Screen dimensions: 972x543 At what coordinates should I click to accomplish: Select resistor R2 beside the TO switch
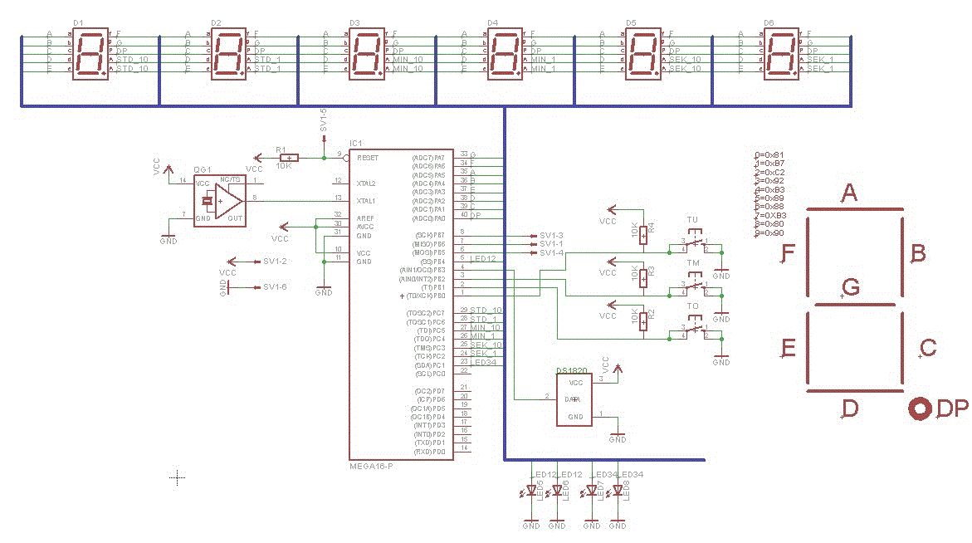click(643, 321)
